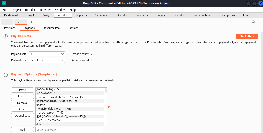Screen dimensions: 263x133
Task: Open help icon for Payload Options
Action: pos(6,75)
